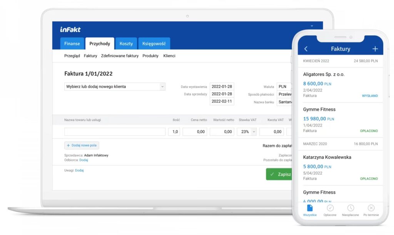The height and width of the screenshot is (235, 394).
Task: Select the Wszystkie document icon
Action: click(x=310, y=208)
